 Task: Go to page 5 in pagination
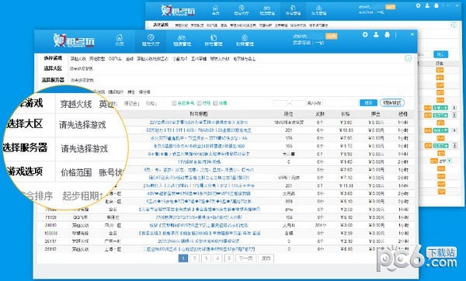(x=229, y=258)
